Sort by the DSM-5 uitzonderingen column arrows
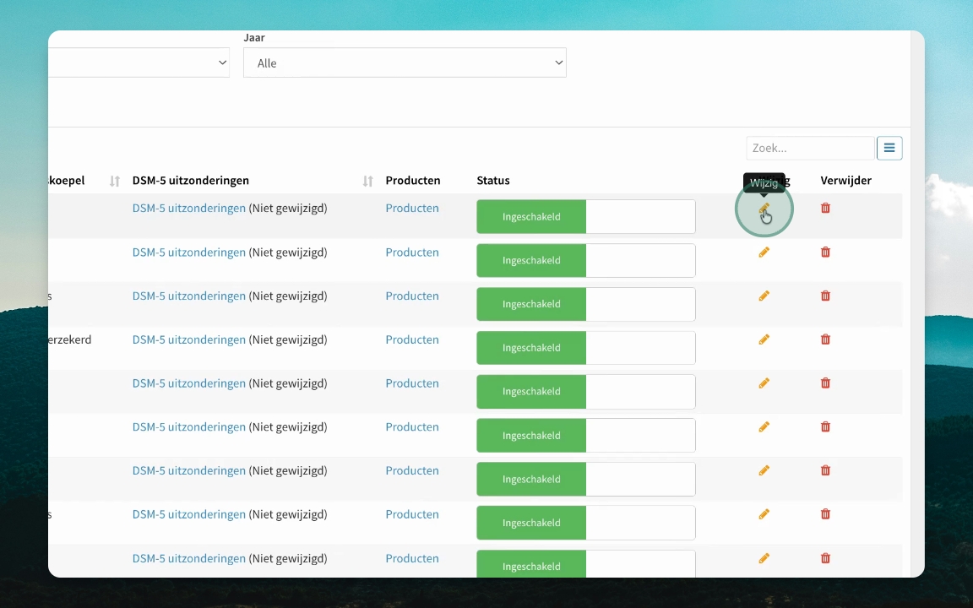This screenshot has width=973, height=608. click(x=368, y=182)
